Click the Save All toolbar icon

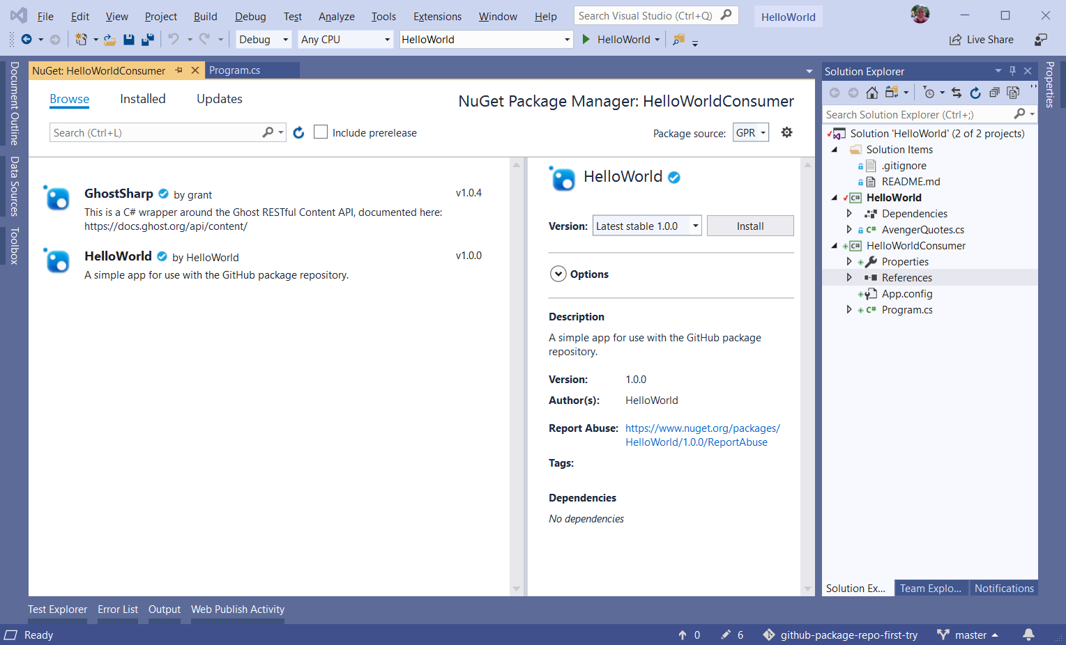click(x=147, y=40)
